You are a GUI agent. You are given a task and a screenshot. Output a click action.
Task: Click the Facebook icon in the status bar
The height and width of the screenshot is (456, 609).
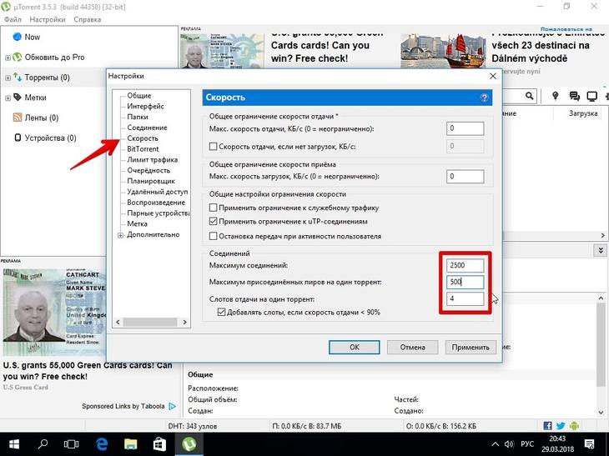coord(547,426)
